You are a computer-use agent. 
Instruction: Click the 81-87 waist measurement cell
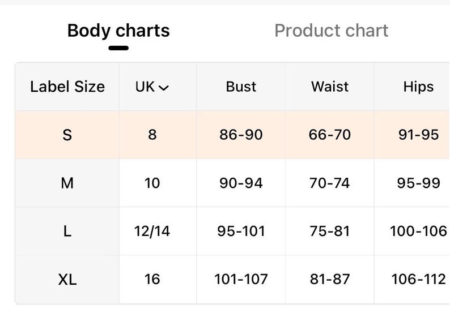329,280
